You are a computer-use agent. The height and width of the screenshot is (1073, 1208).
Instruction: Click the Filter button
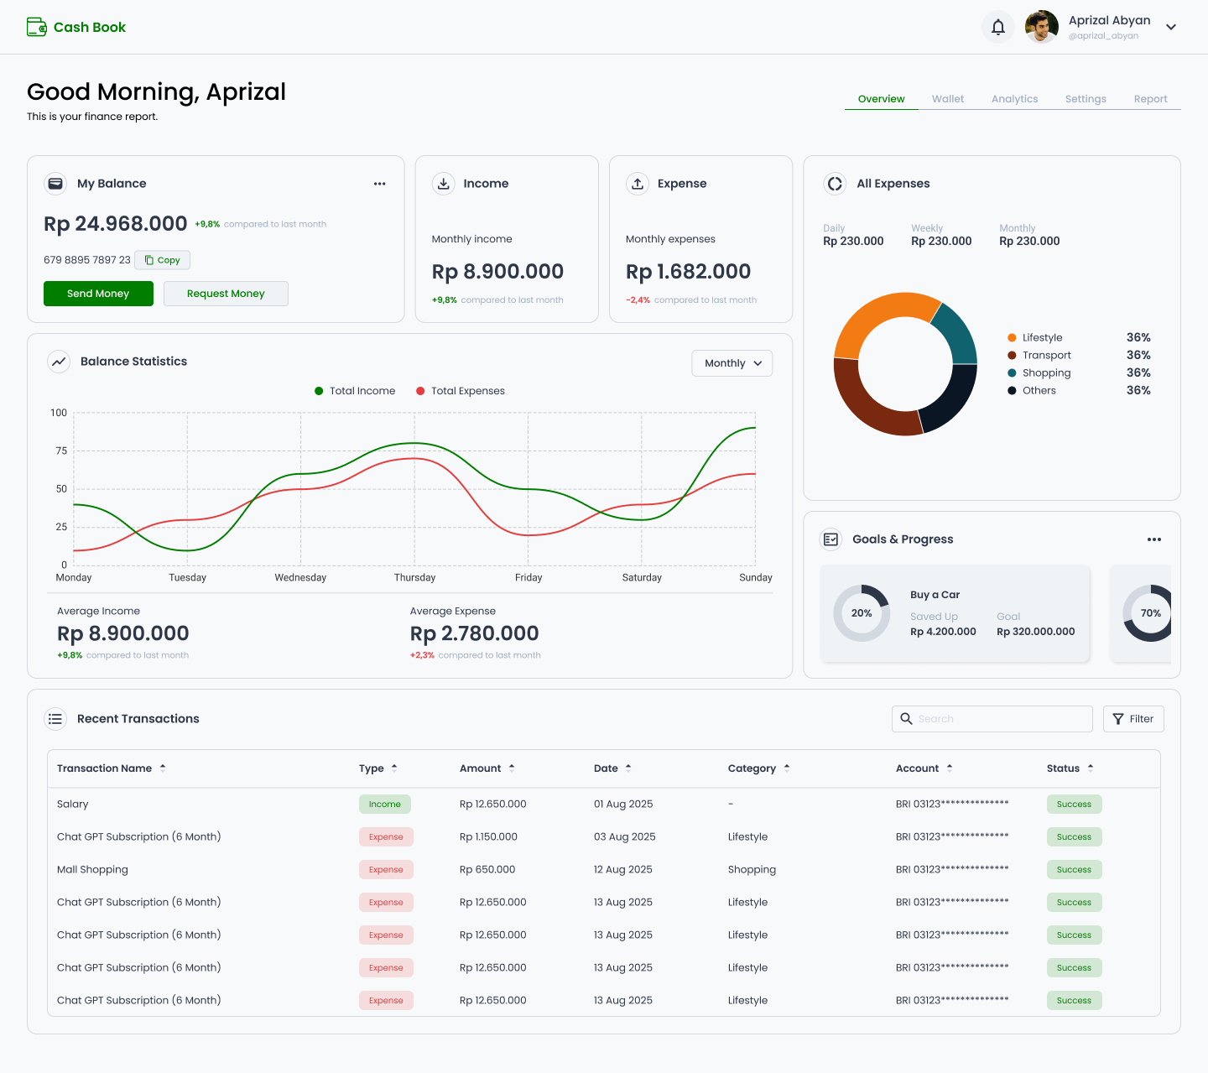[x=1133, y=719]
